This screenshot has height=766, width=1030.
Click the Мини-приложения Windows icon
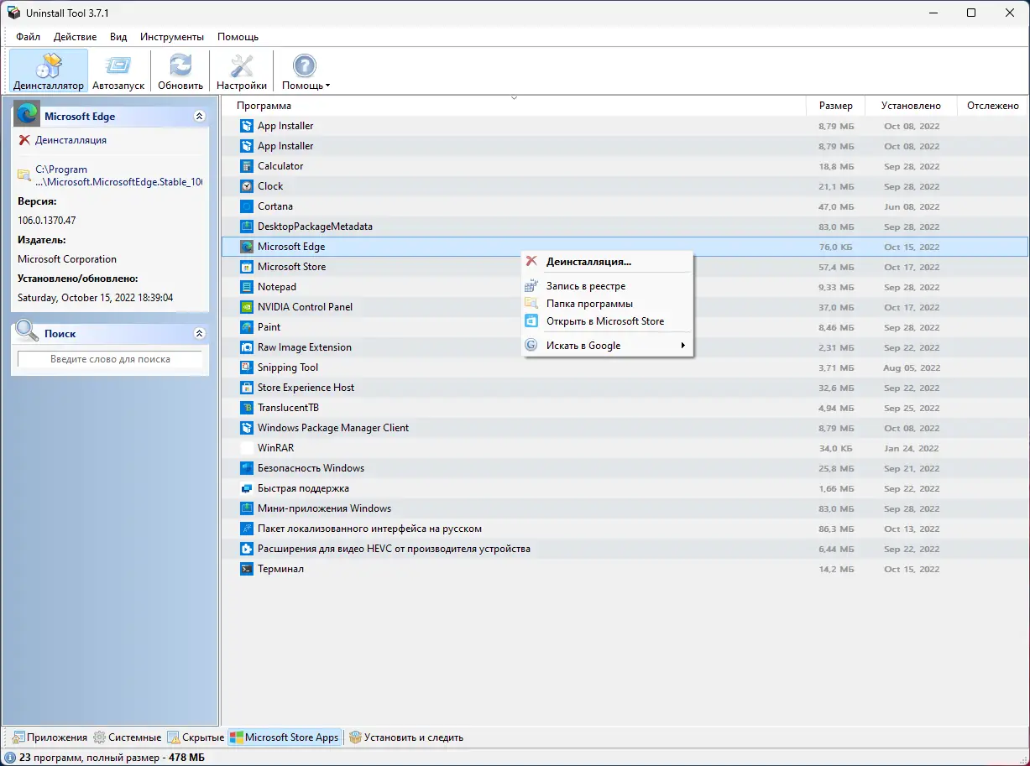tap(246, 508)
